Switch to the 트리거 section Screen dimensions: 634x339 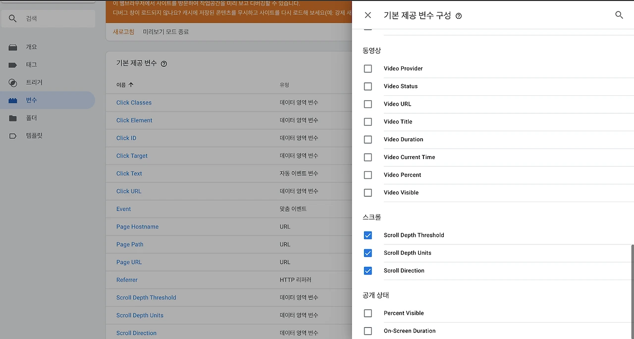coord(34,83)
